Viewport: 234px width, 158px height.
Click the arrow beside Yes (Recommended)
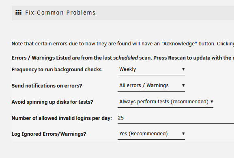pos(183,134)
